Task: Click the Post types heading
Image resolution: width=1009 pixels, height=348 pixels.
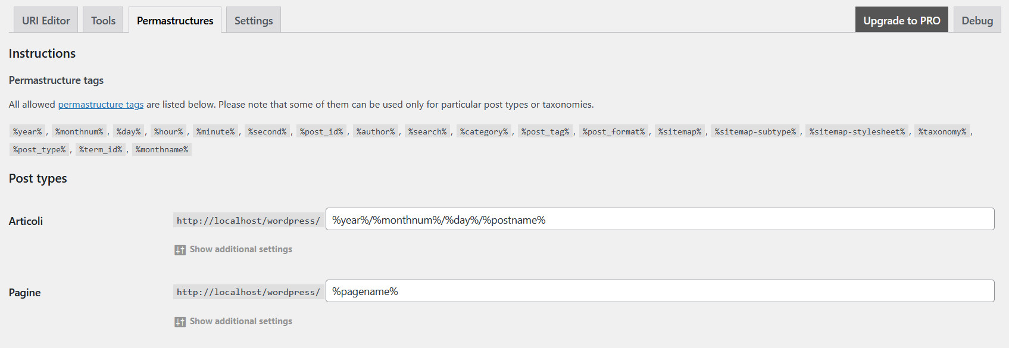Action: [38, 178]
